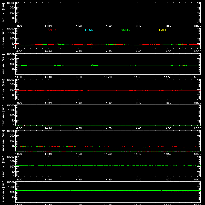Click the 10 tick label on 1415 MHz axis
Viewport: 205px width, 205px height.
coord(13,95)
